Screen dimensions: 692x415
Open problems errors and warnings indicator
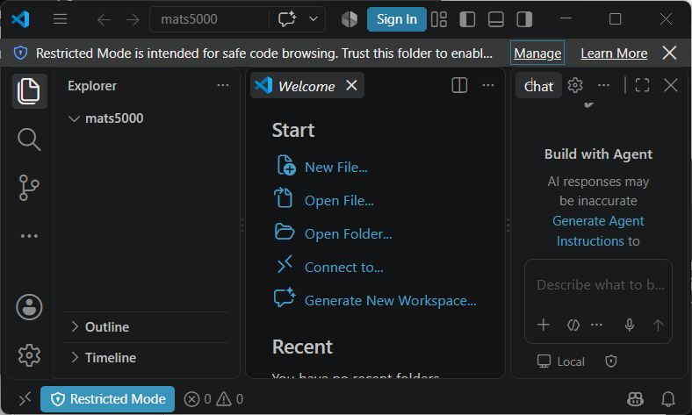point(213,399)
